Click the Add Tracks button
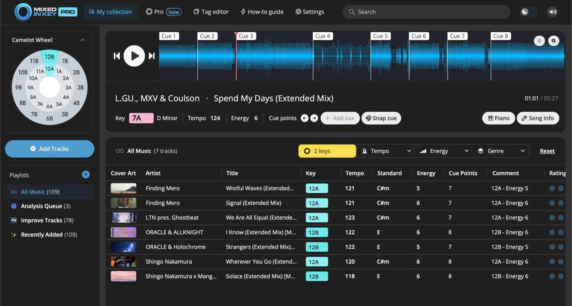572x306 pixels. coord(49,148)
